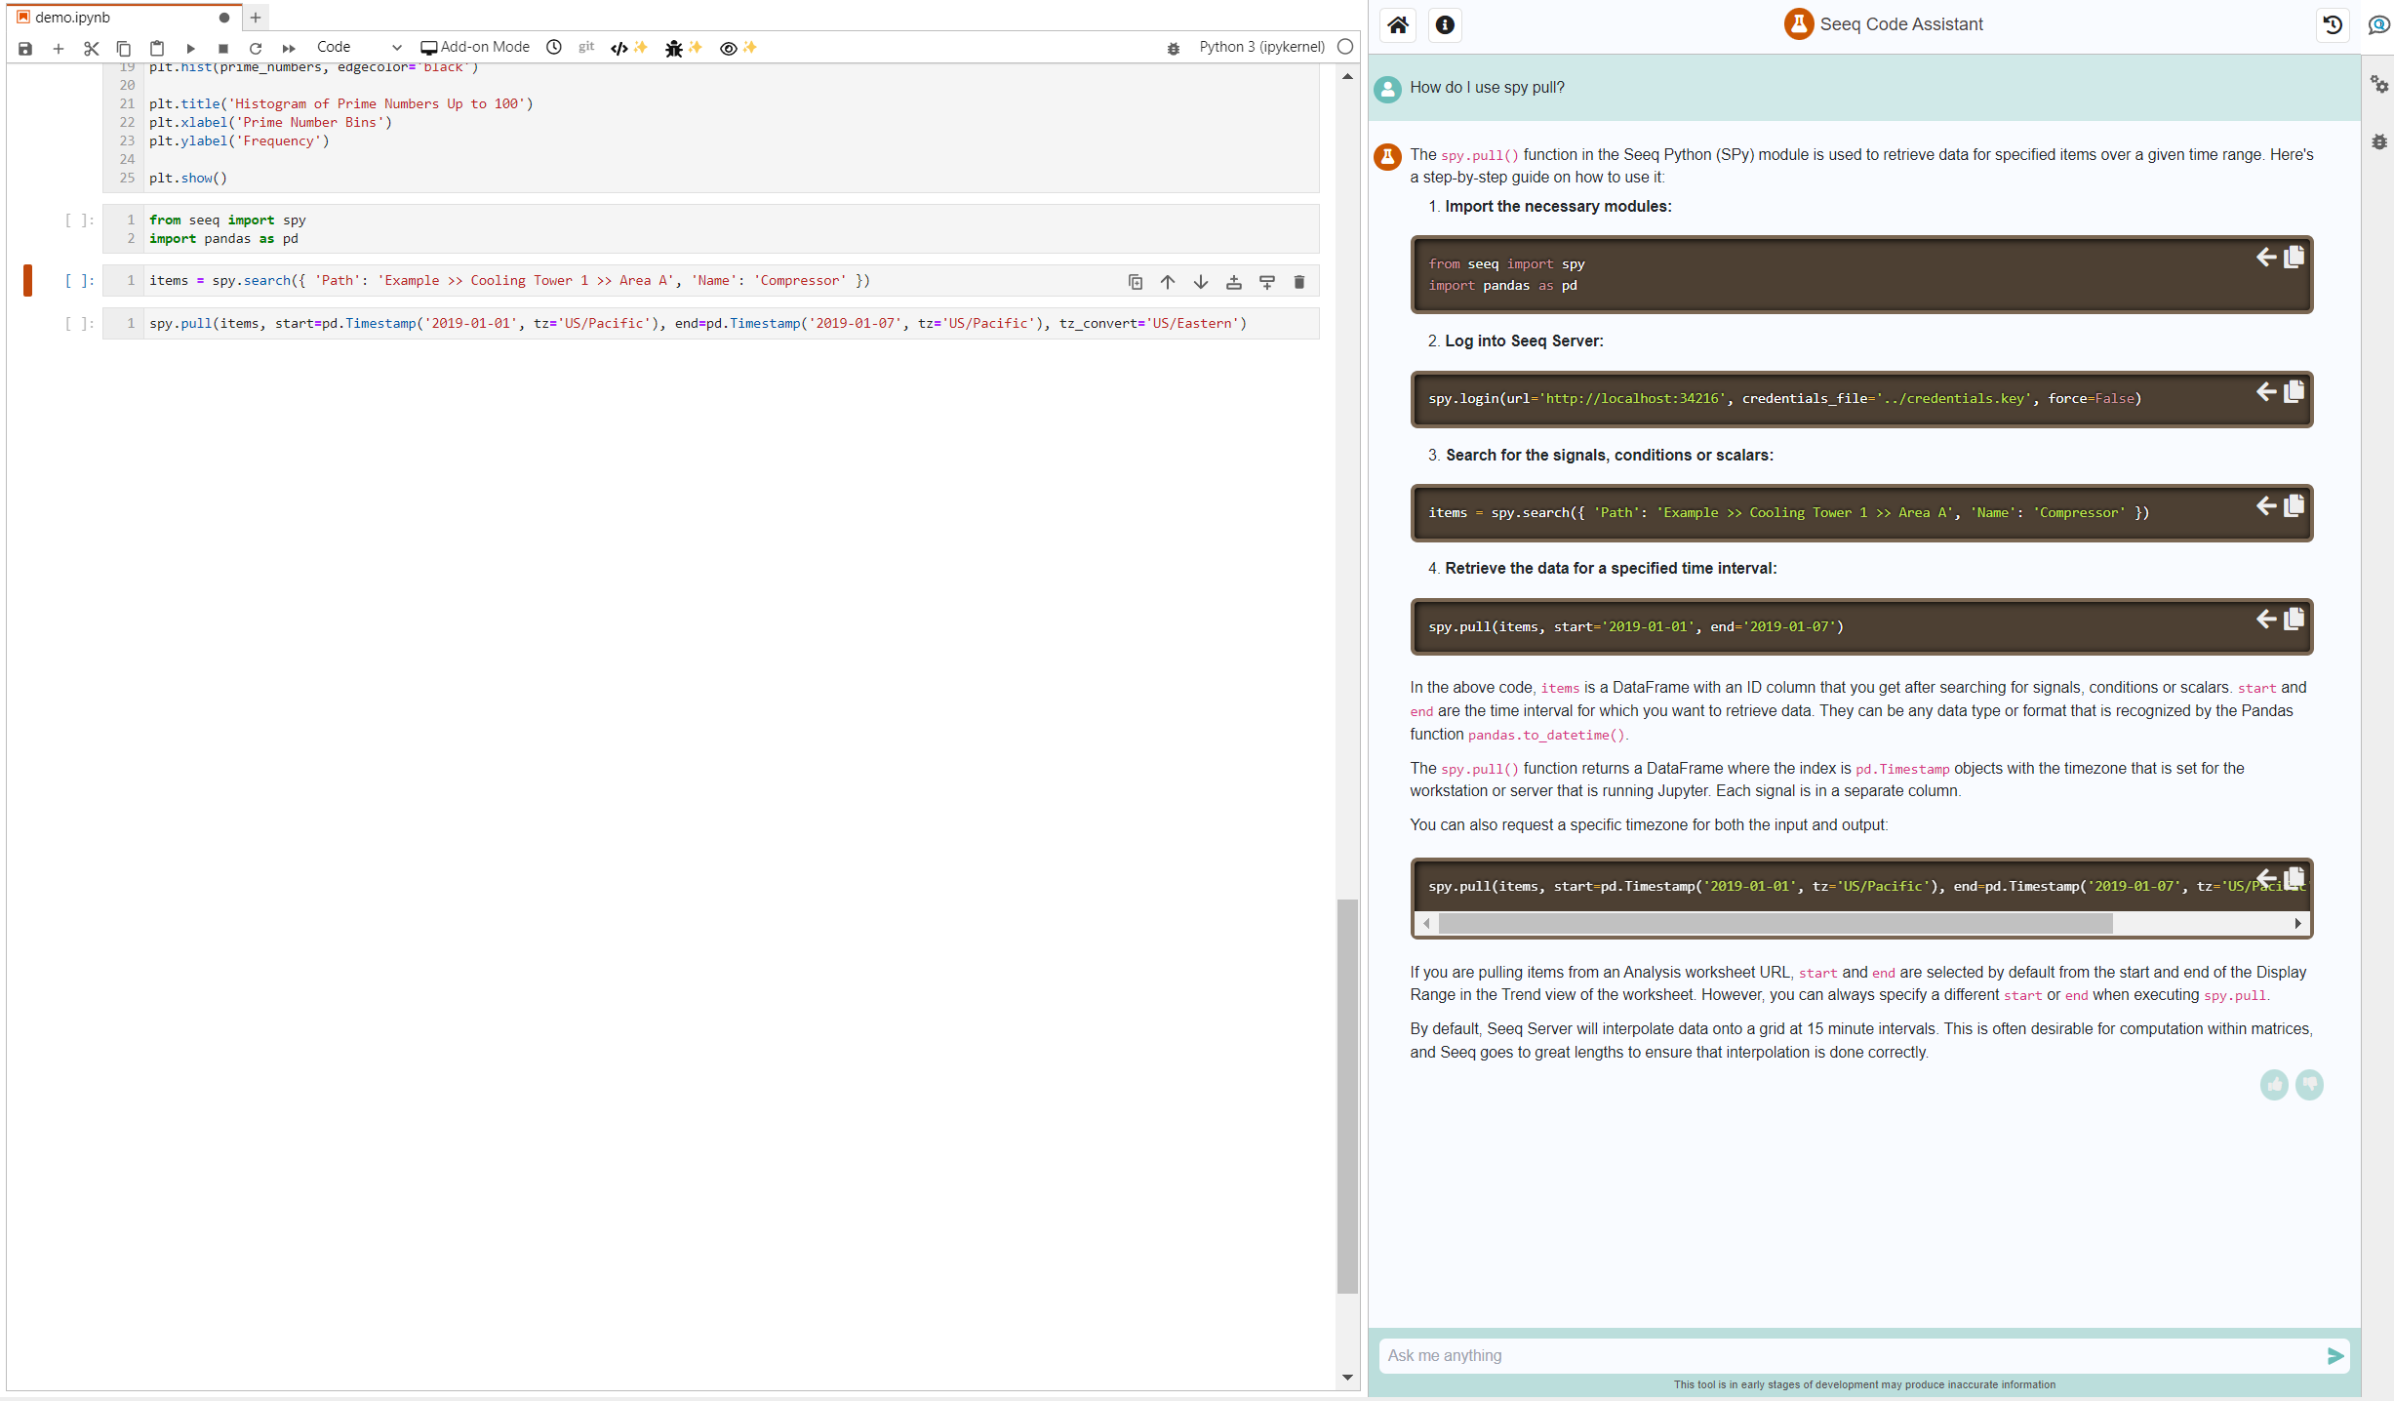Insert spy.login code using the arrow icon
The width and height of the screenshot is (2394, 1401).
(2265, 392)
